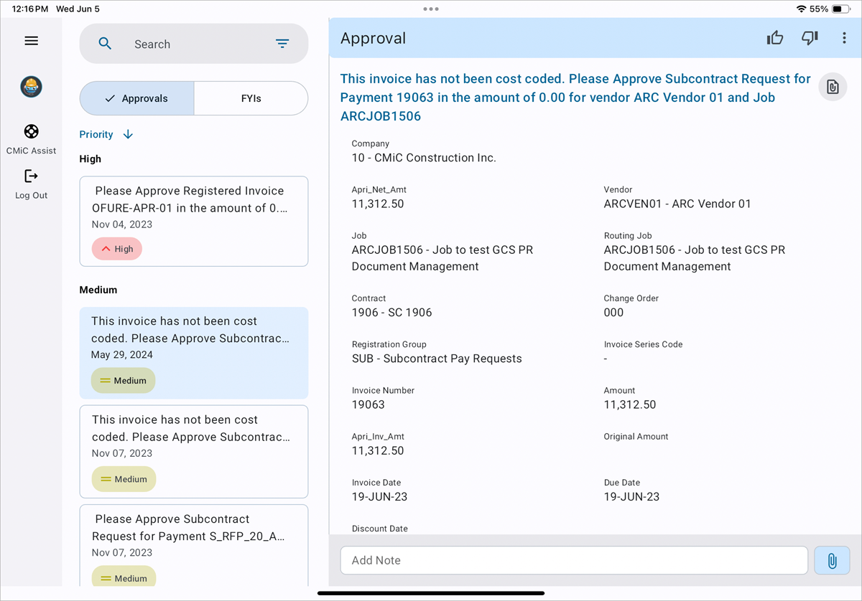Click the Approval header title
The width and height of the screenshot is (862, 601).
point(373,39)
